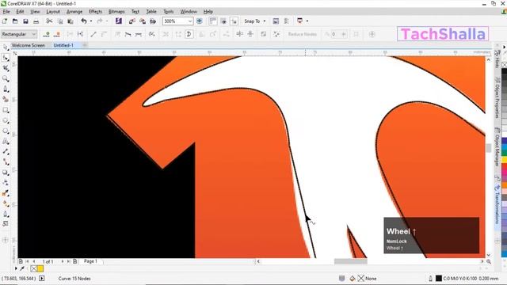Click the yellow swatch in document palette
Image resolution: width=507 pixels, height=285 pixels.
(40, 268)
